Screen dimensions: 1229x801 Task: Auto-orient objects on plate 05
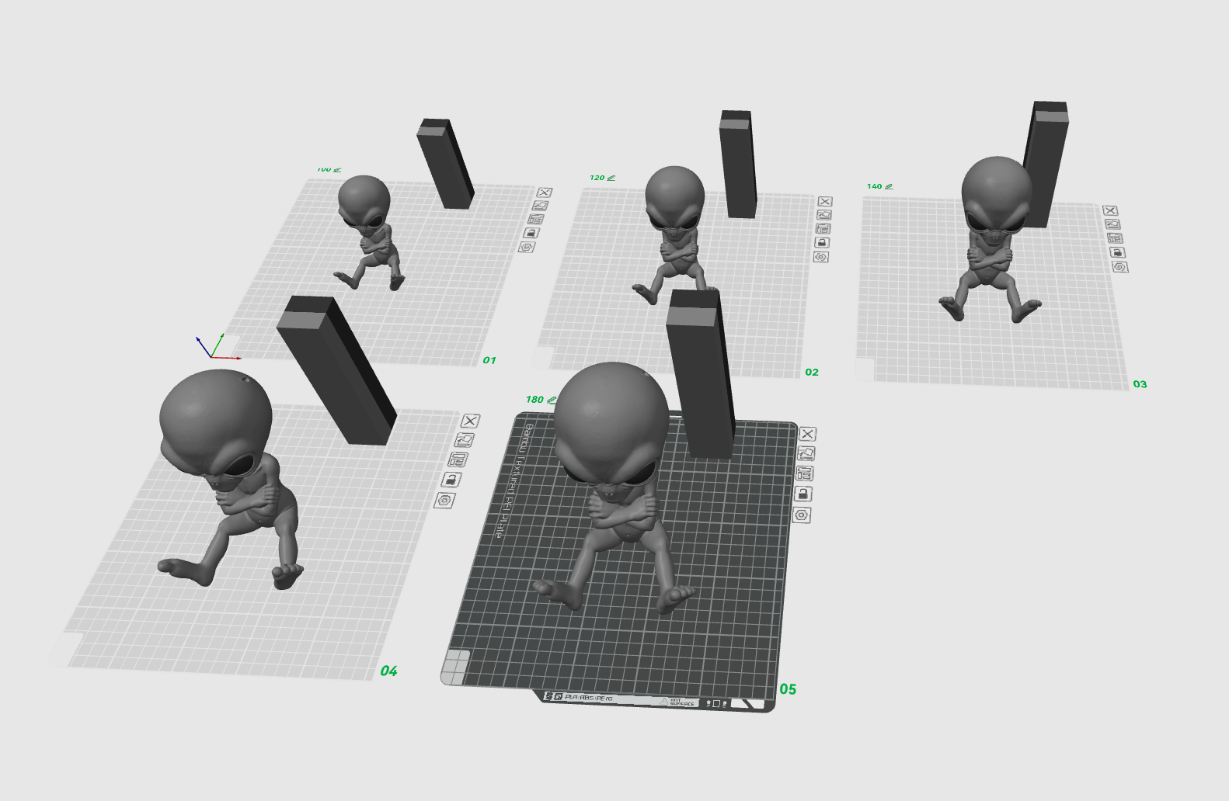pyautogui.click(x=806, y=453)
